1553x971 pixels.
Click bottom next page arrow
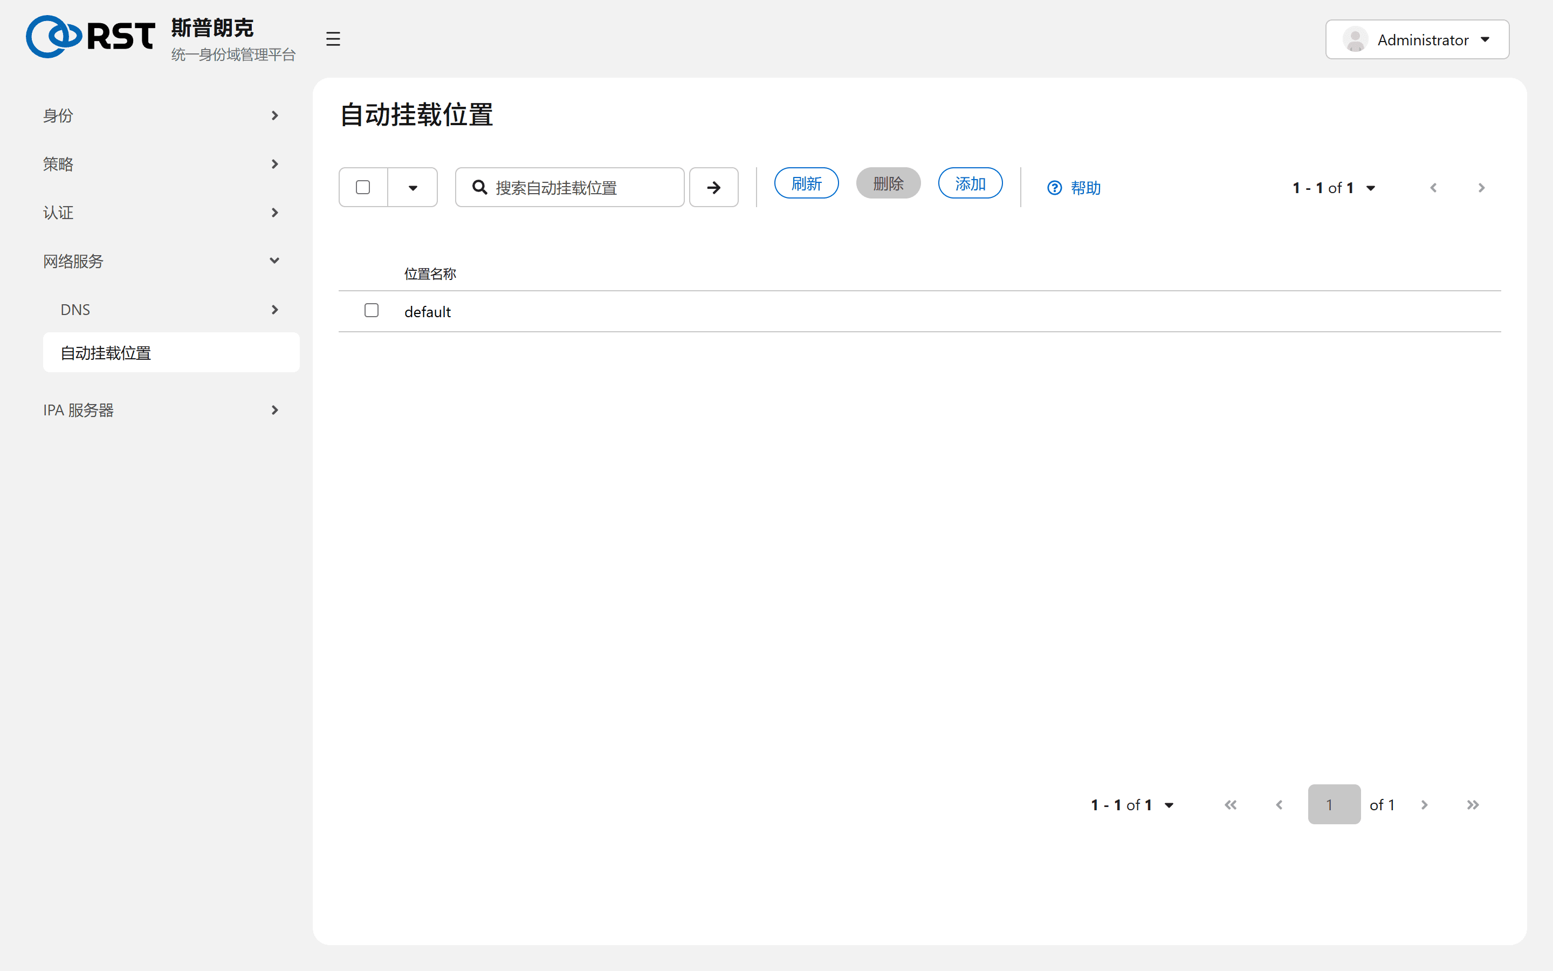click(x=1424, y=805)
